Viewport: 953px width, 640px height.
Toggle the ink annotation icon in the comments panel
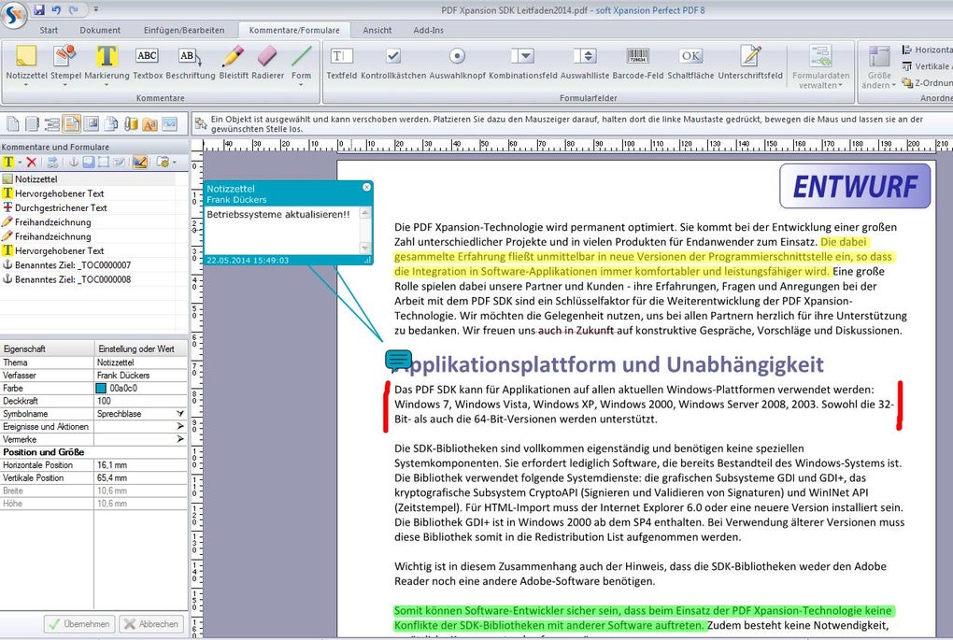tap(140, 162)
